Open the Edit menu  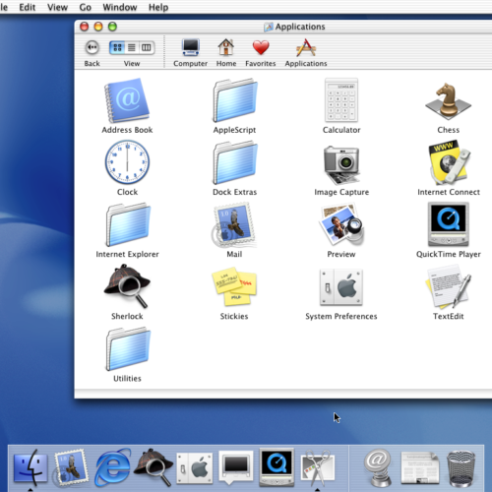[x=27, y=7]
